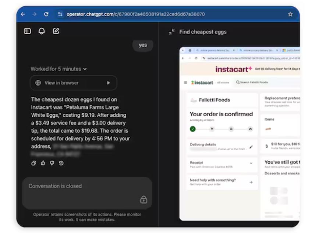333x233 pixels.
Task: Click the Replacement preferences card
Action: 280,102
